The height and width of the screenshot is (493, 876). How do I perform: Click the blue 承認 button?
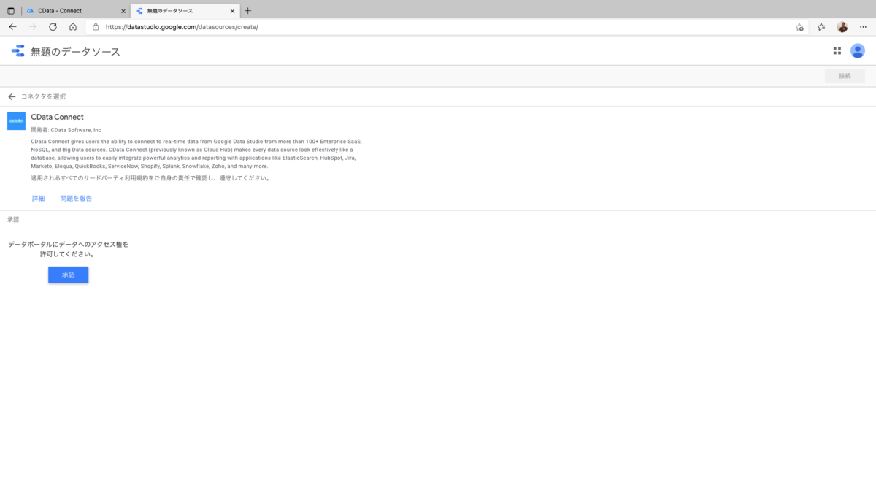click(69, 275)
